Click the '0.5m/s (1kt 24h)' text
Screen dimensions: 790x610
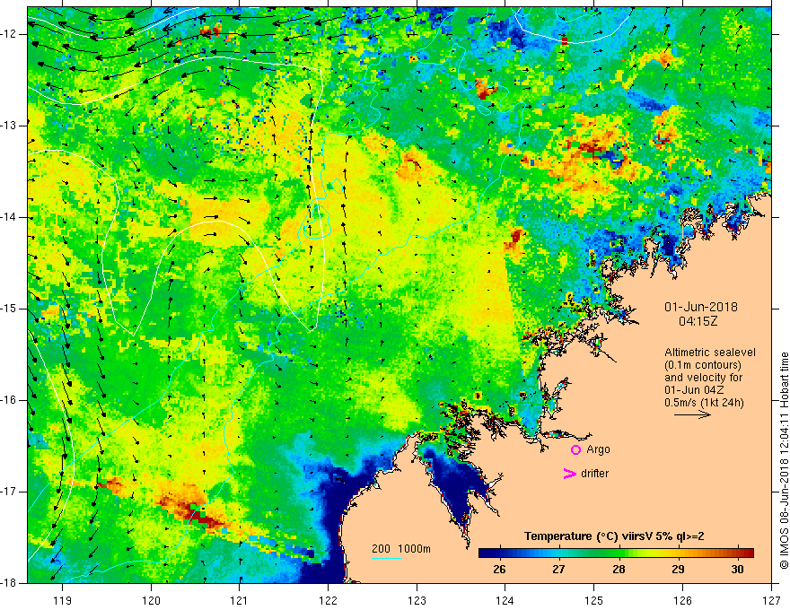[704, 403]
